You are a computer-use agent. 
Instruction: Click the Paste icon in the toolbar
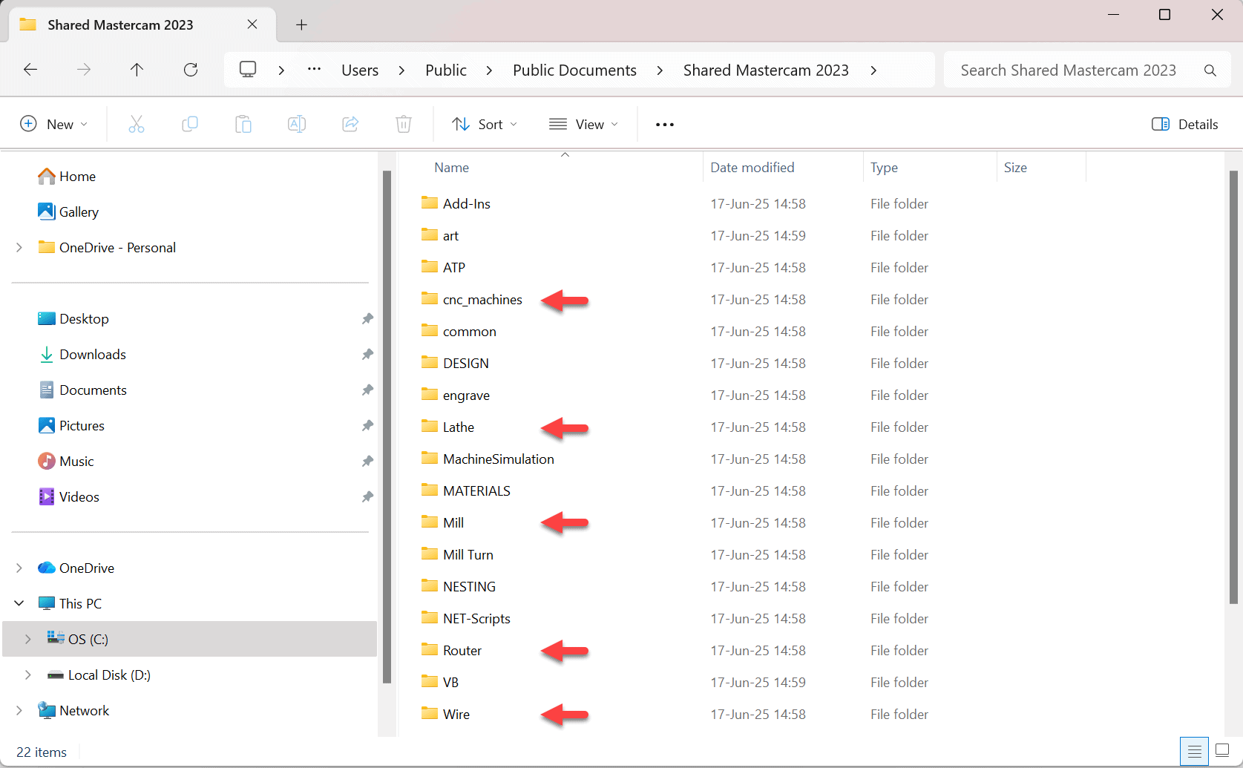click(x=243, y=124)
